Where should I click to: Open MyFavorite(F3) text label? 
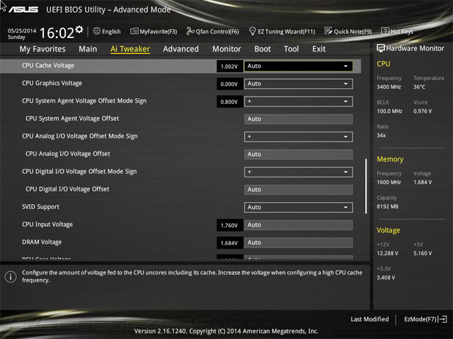click(x=159, y=31)
